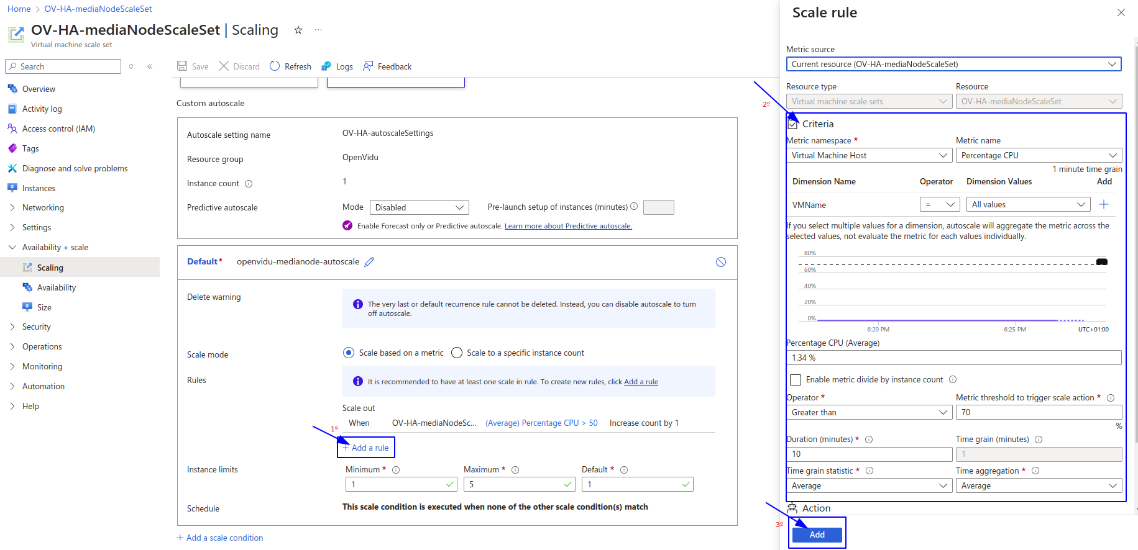Favorite this page with the star icon
The height and width of the screenshot is (550, 1138).
pos(298,30)
